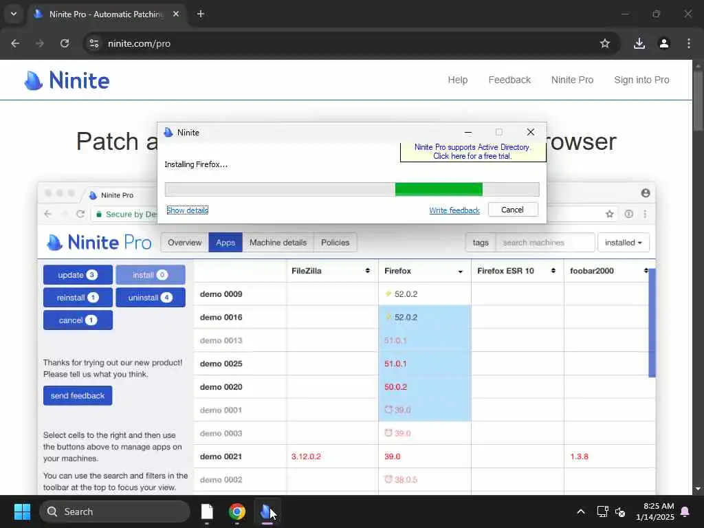Viewport: 704px width, 528px height.
Task: Select the Apps tab in Ninite Pro
Action: [x=225, y=243]
